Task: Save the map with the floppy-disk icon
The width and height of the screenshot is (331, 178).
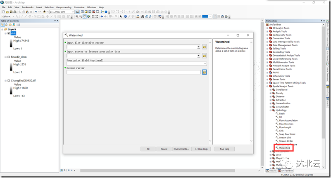Action: 11,12
